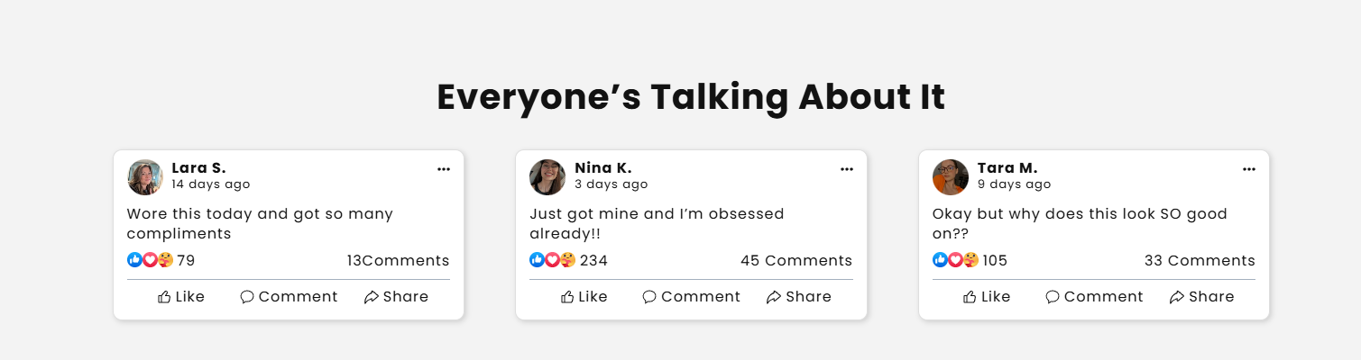Expand options menu on Tara M. post

pos(1248,169)
